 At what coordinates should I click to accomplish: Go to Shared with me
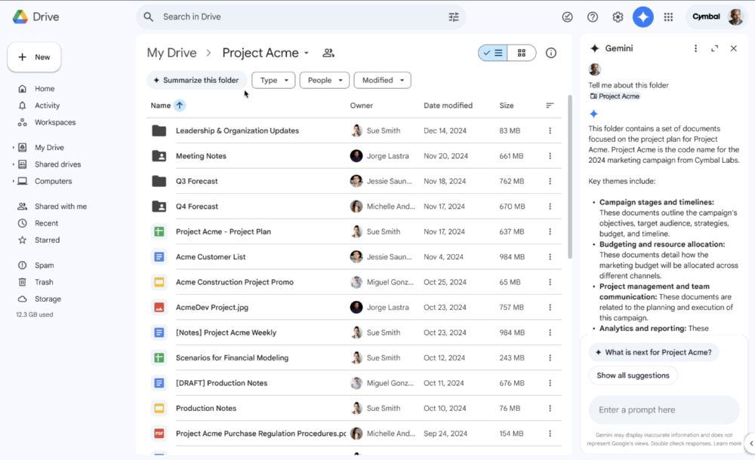coord(60,207)
